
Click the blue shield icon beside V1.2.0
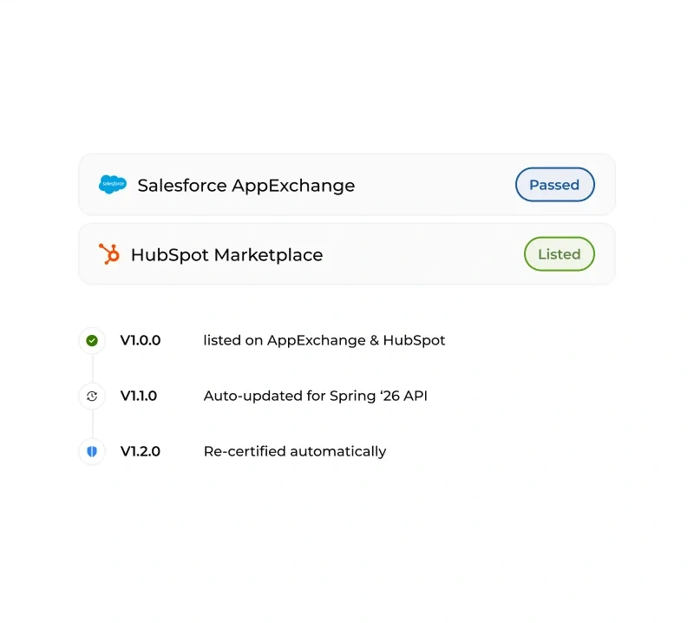[92, 451]
